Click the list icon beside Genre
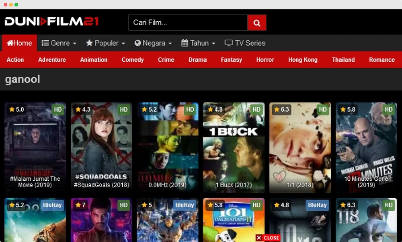 [x=45, y=43]
